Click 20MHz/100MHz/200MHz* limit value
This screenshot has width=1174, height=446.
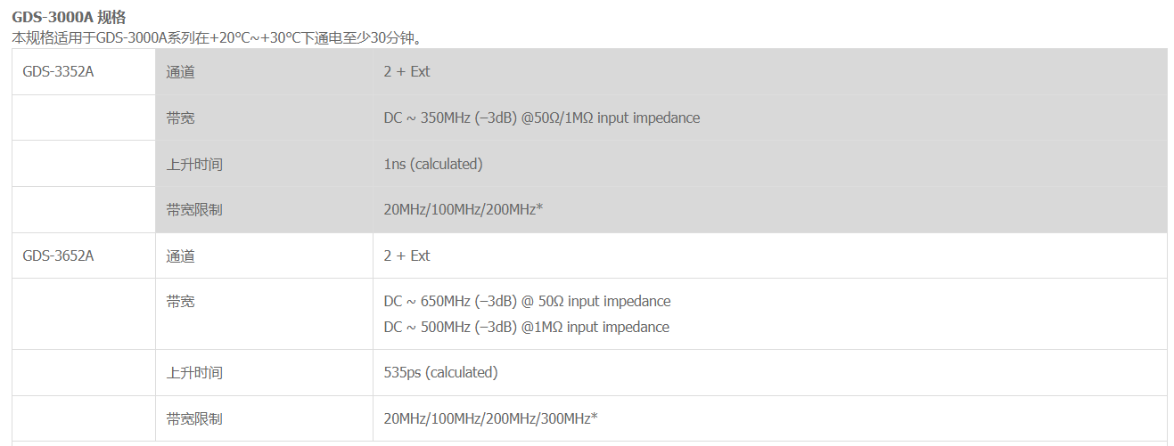click(x=464, y=210)
